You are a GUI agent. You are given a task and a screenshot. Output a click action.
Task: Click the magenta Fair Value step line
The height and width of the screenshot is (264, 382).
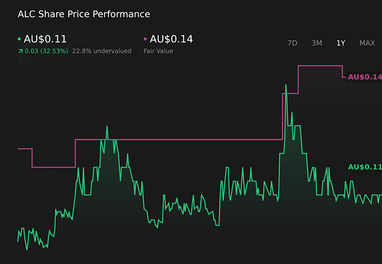tap(179, 140)
